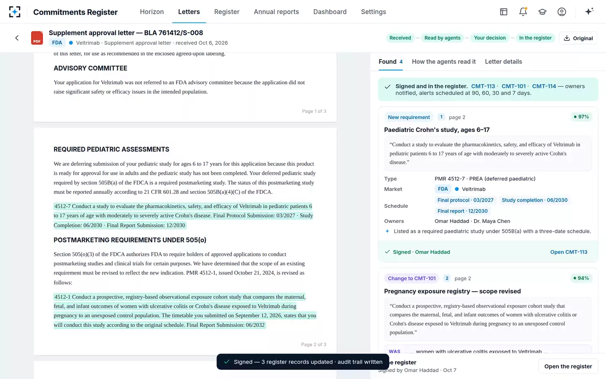606x379 pixels.
Task: Open the layout panel icon in header
Action: coord(504,12)
